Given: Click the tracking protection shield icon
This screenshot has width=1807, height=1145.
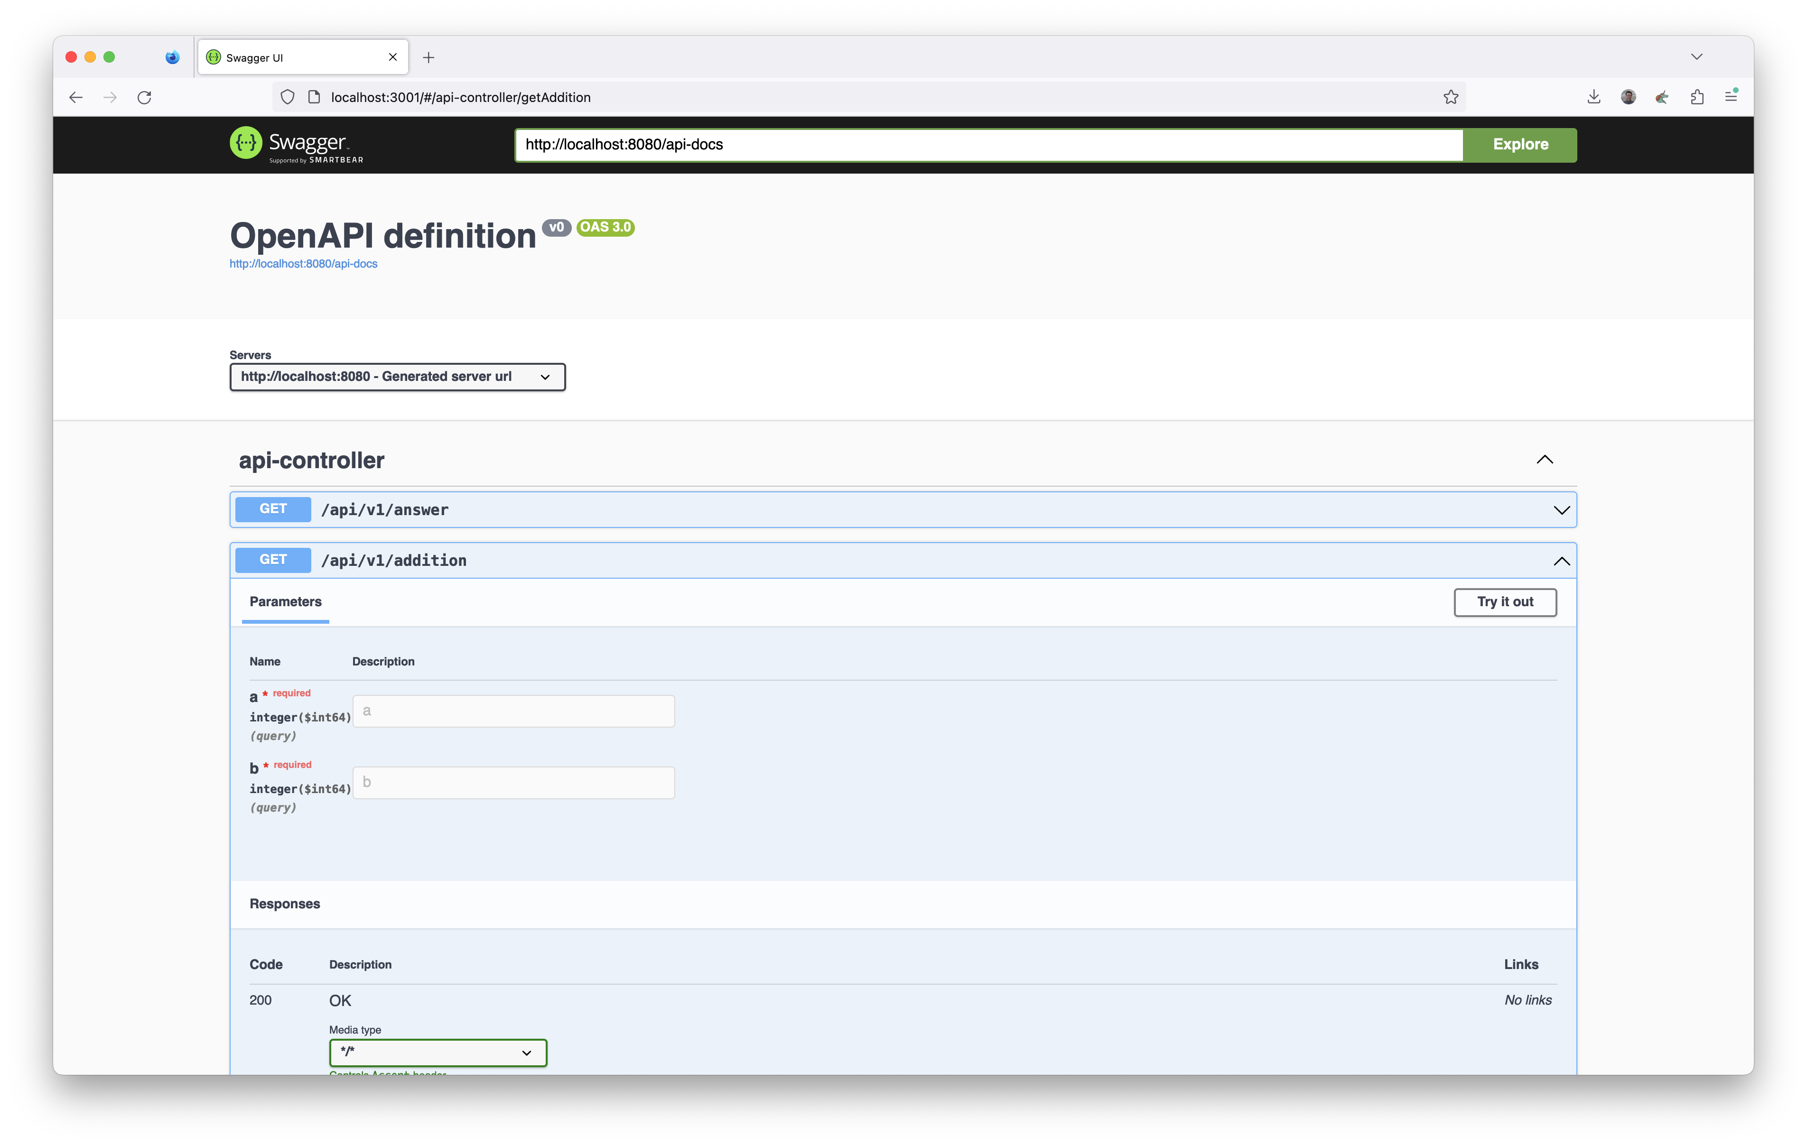Looking at the screenshot, I should (x=288, y=98).
